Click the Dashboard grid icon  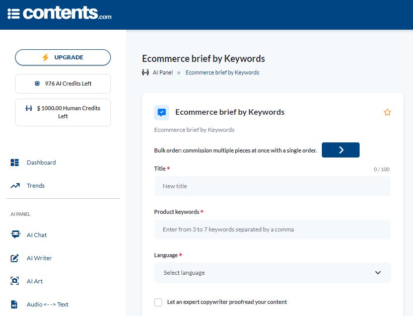15,163
